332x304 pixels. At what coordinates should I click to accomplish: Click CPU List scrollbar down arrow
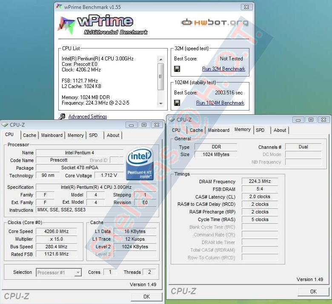(161, 103)
